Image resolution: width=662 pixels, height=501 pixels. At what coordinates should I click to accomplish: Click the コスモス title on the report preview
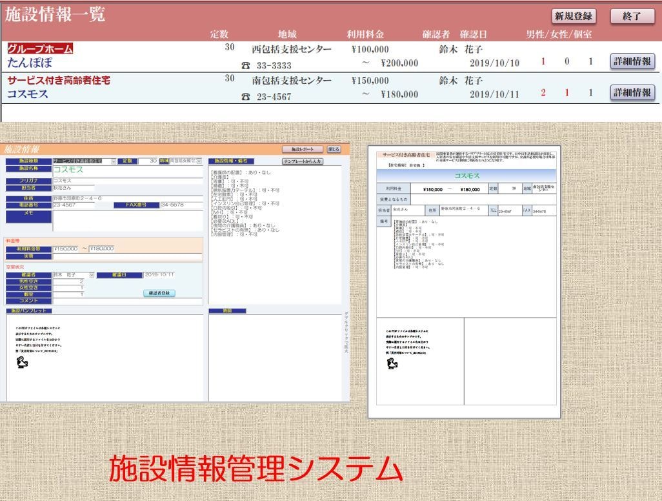466,176
